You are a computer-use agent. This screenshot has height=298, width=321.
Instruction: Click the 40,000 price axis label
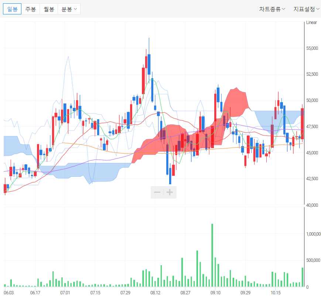click(312, 205)
